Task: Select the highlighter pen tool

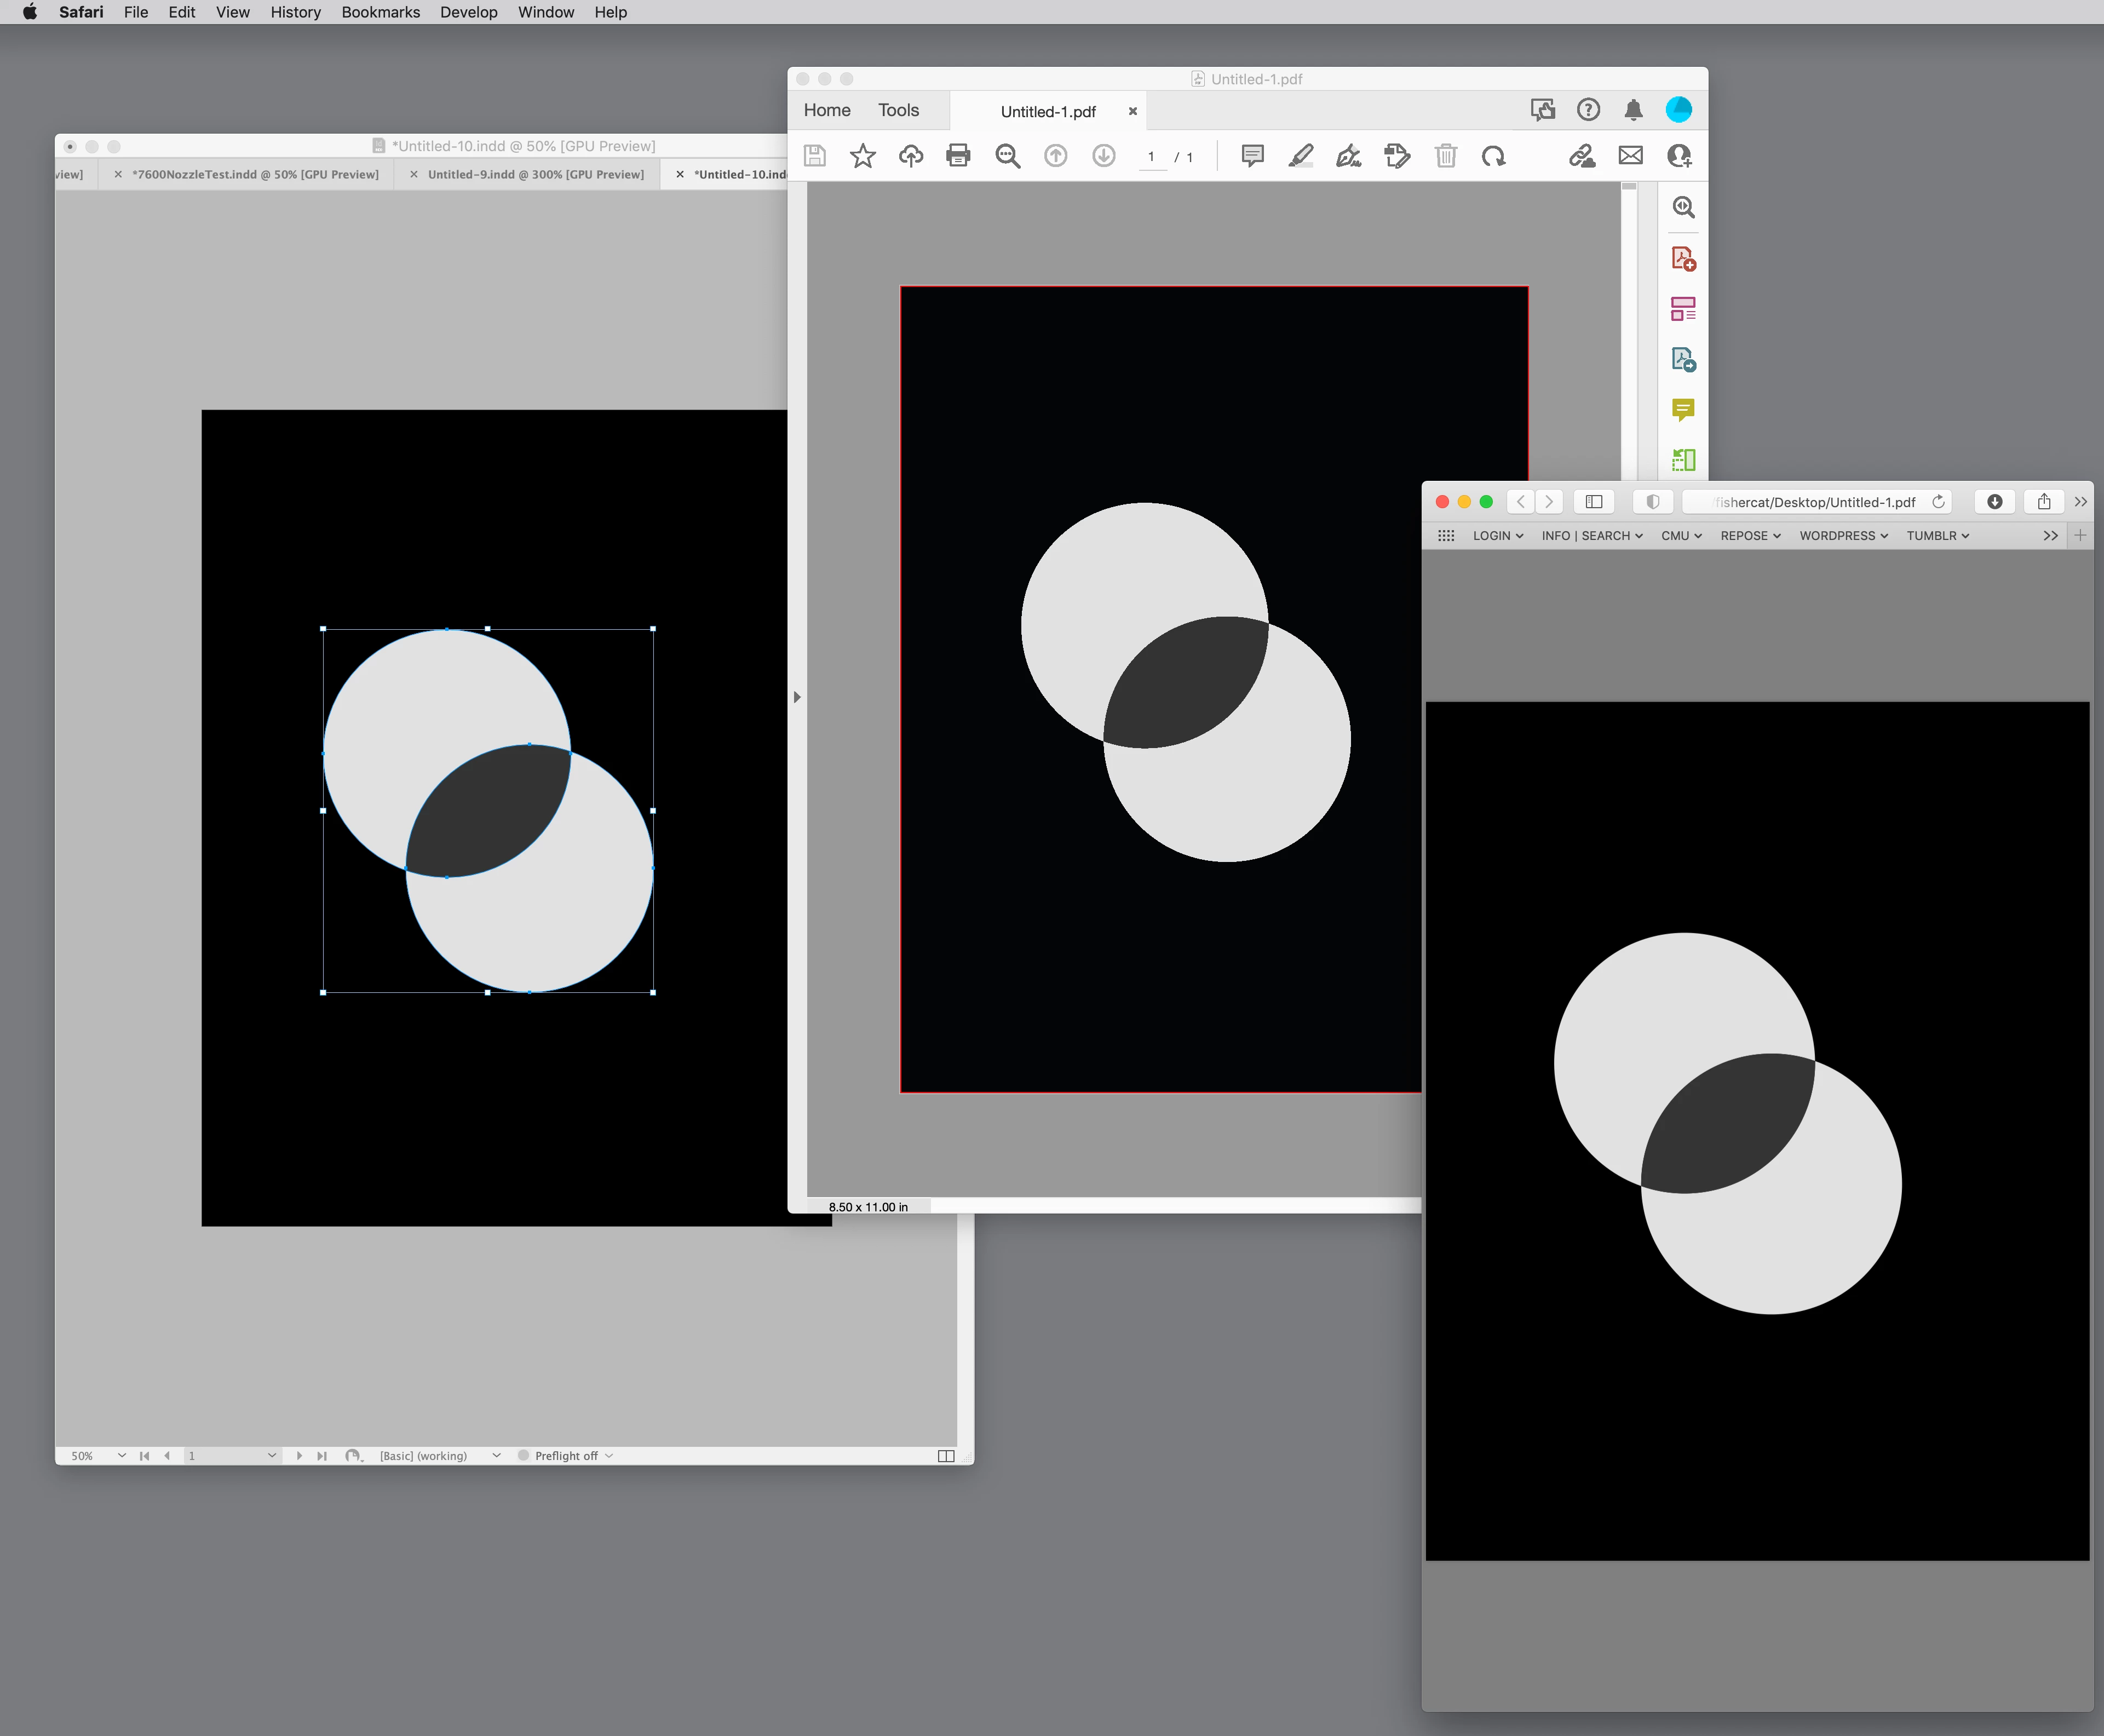Action: point(1300,156)
